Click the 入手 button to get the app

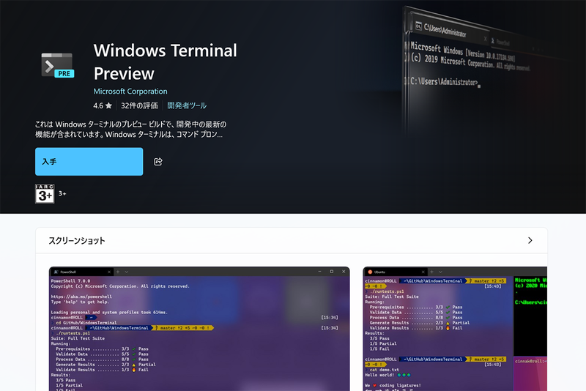[89, 162]
